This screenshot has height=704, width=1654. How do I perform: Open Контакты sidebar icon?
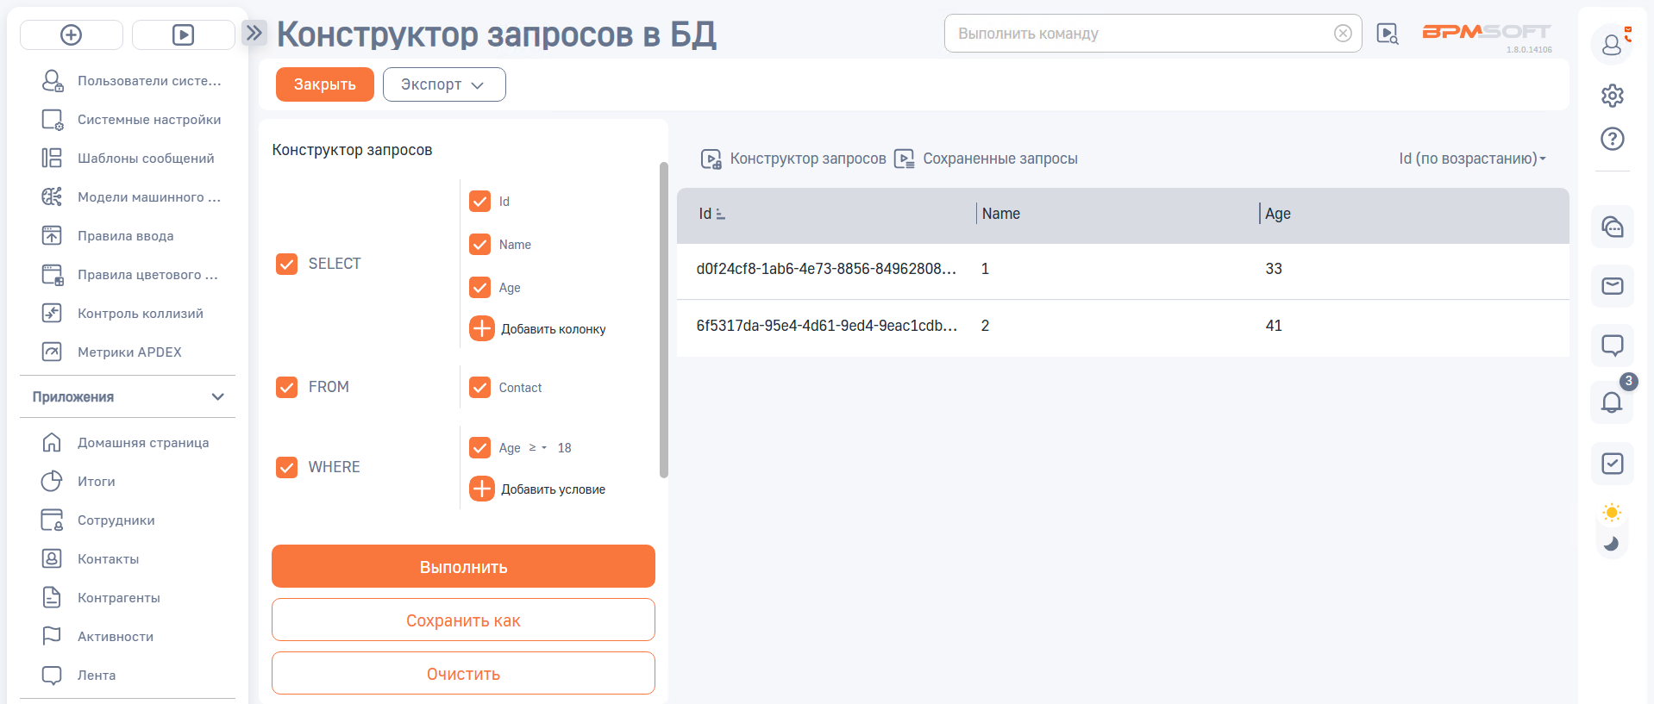53,559
